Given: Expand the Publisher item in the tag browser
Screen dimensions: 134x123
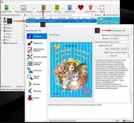Looking at the screenshot, I should pyautogui.click(x=1, y=31).
